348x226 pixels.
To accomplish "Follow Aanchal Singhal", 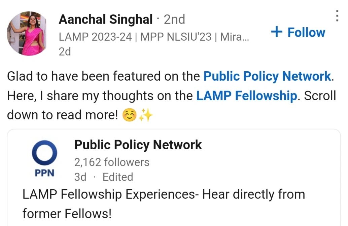I will 298,32.
